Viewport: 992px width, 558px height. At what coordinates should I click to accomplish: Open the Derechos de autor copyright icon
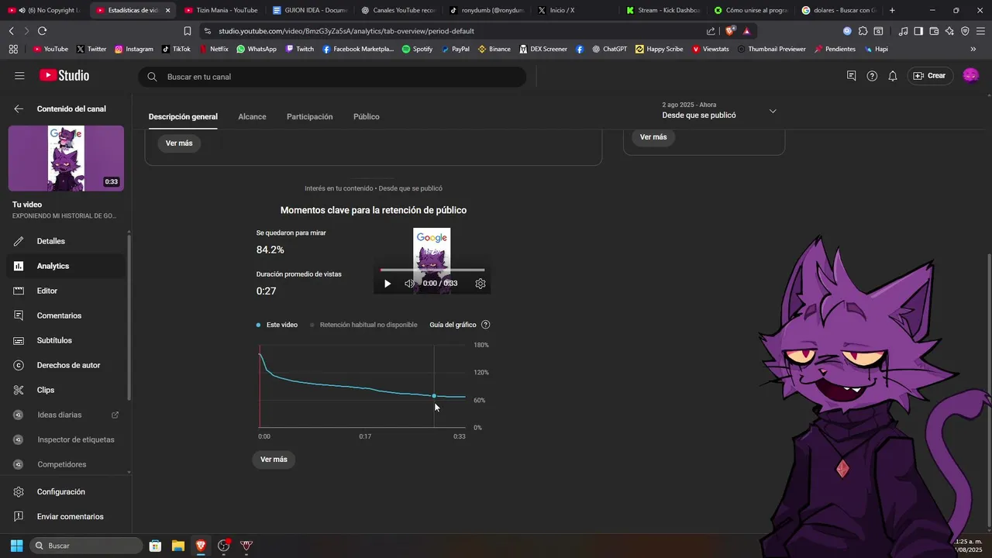coord(19,365)
